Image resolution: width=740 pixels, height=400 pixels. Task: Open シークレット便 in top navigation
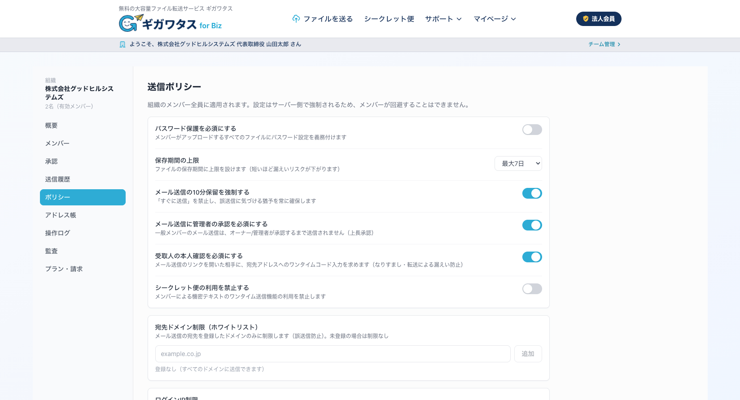389,19
